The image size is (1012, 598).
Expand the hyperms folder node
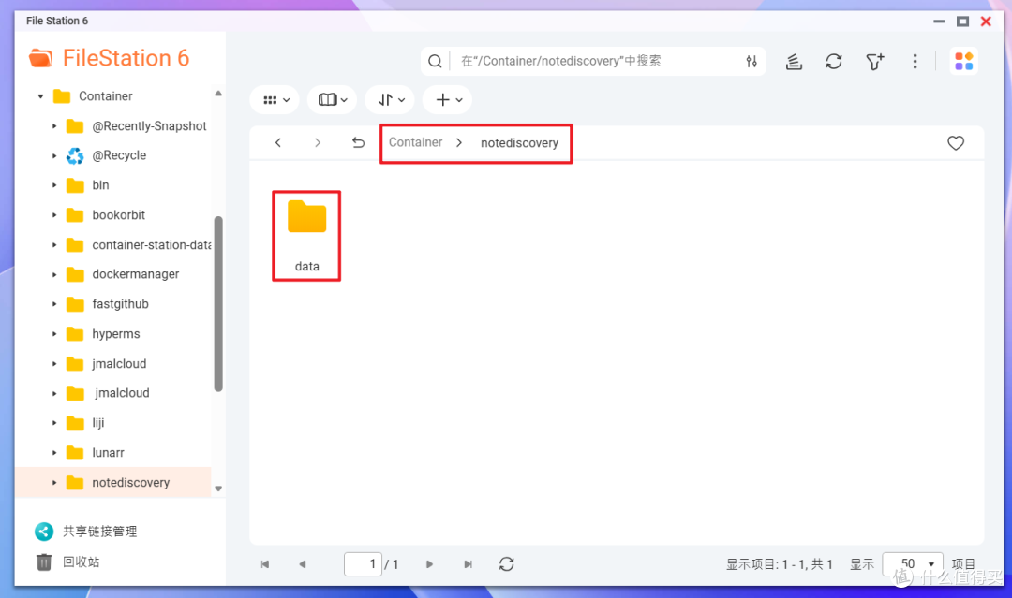(x=54, y=334)
